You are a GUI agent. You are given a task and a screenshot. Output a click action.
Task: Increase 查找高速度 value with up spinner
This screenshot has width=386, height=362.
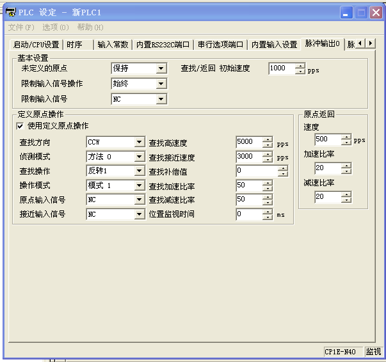click(x=268, y=139)
